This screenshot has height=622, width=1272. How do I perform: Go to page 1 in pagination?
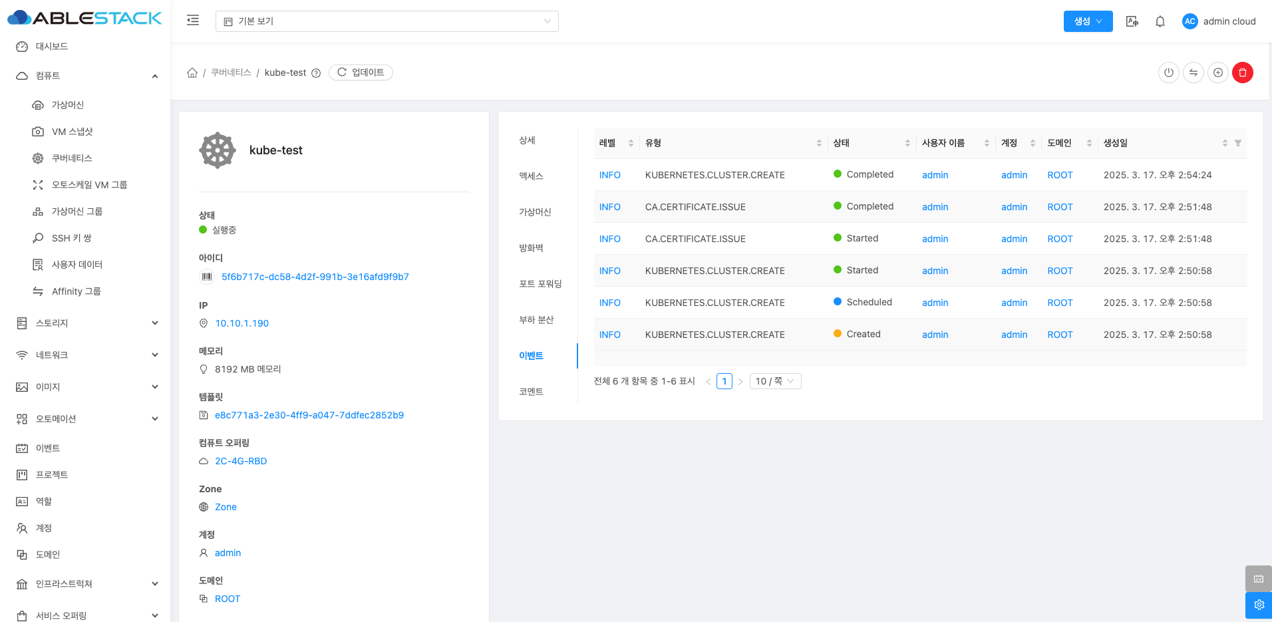(724, 381)
